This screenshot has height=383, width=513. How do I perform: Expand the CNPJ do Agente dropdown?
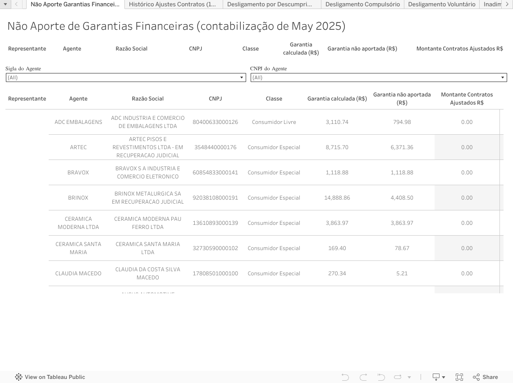379,78
